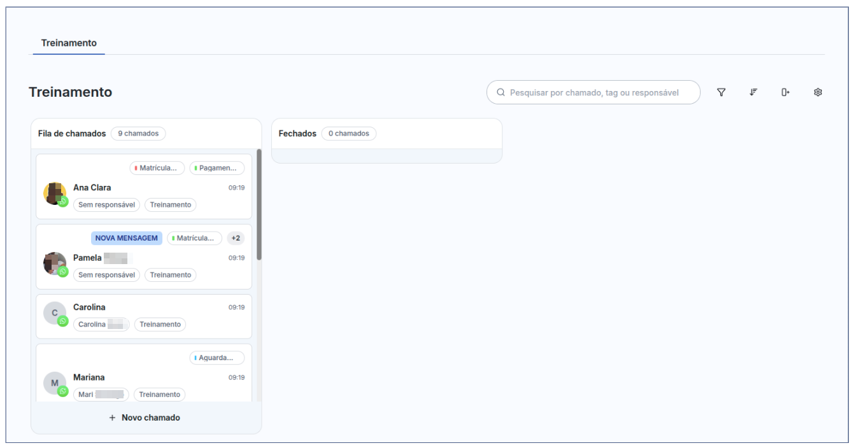This screenshot has height=448, width=854.
Task: Click the WhatsApp badge on Carolina's avatar
Action: [x=63, y=321]
